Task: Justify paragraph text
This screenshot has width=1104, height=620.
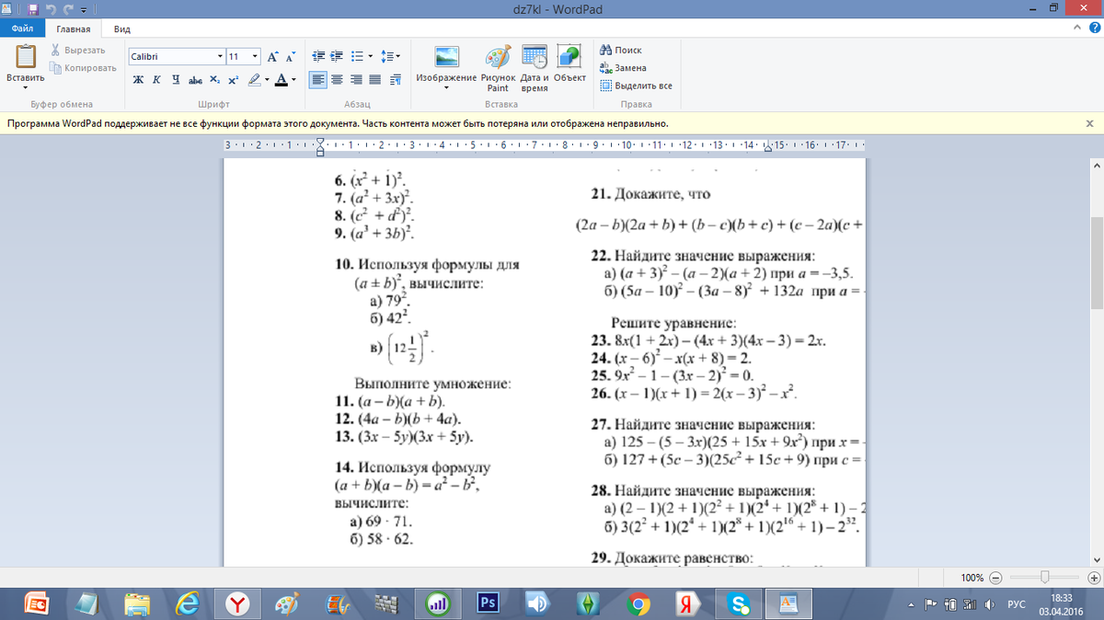Action: pyautogui.click(x=376, y=79)
